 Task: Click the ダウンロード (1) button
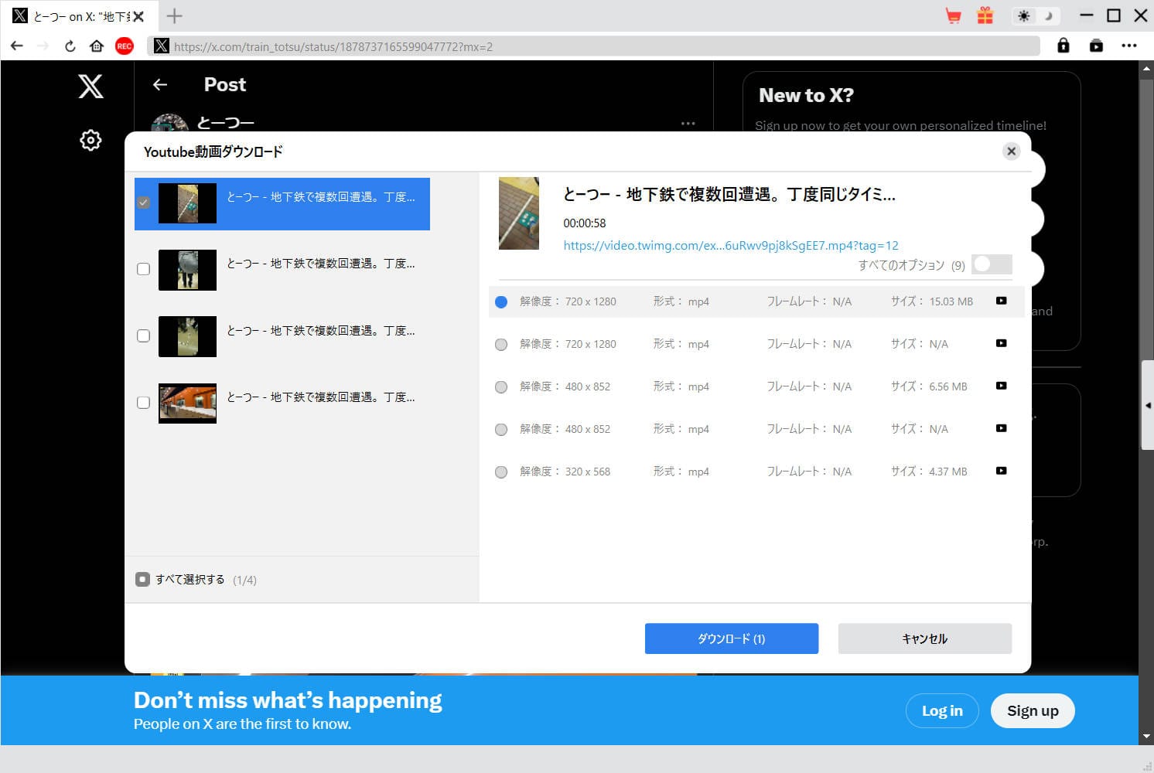[x=731, y=638]
